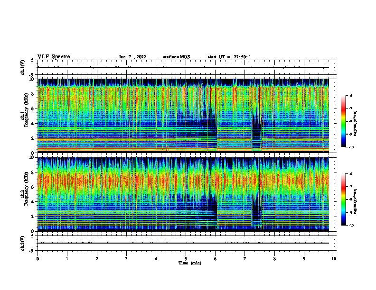Click the "-10" tick on ch.2 color bar
Image resolution: width=376 pixels, height=290 pixels.
pyautogui.click(x=351, y=225)
